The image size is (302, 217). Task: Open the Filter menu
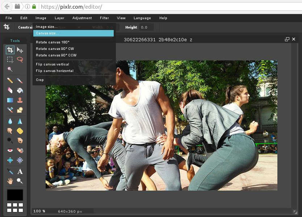(x=104, y=18)
